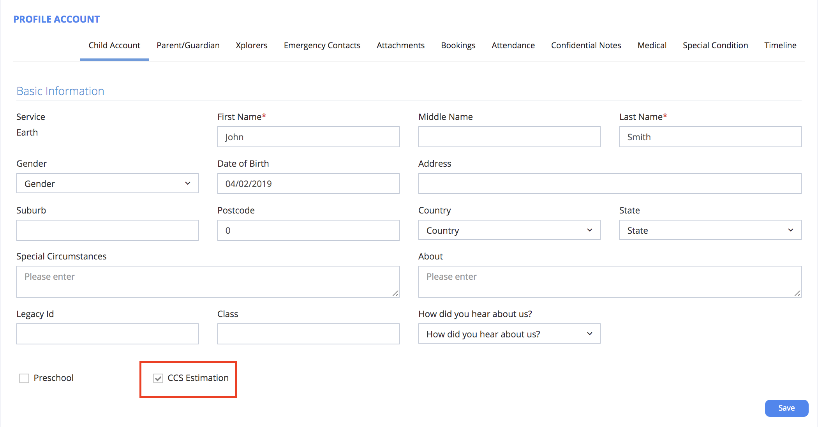This screenshot has height=427, width=818.
Task: Go to the Xplorers tab
Action: [252, 46]
